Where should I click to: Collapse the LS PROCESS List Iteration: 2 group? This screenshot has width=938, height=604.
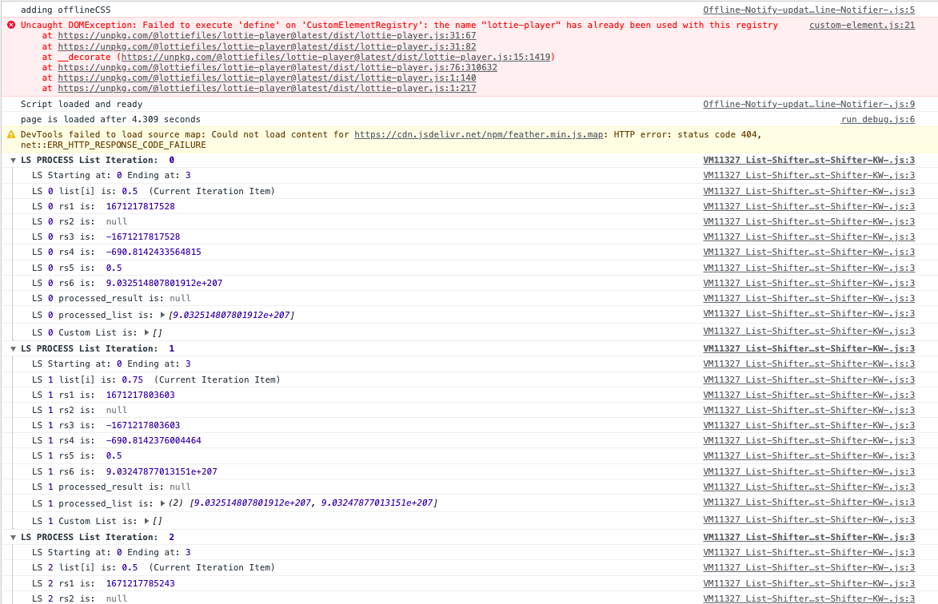coord(13,537)
